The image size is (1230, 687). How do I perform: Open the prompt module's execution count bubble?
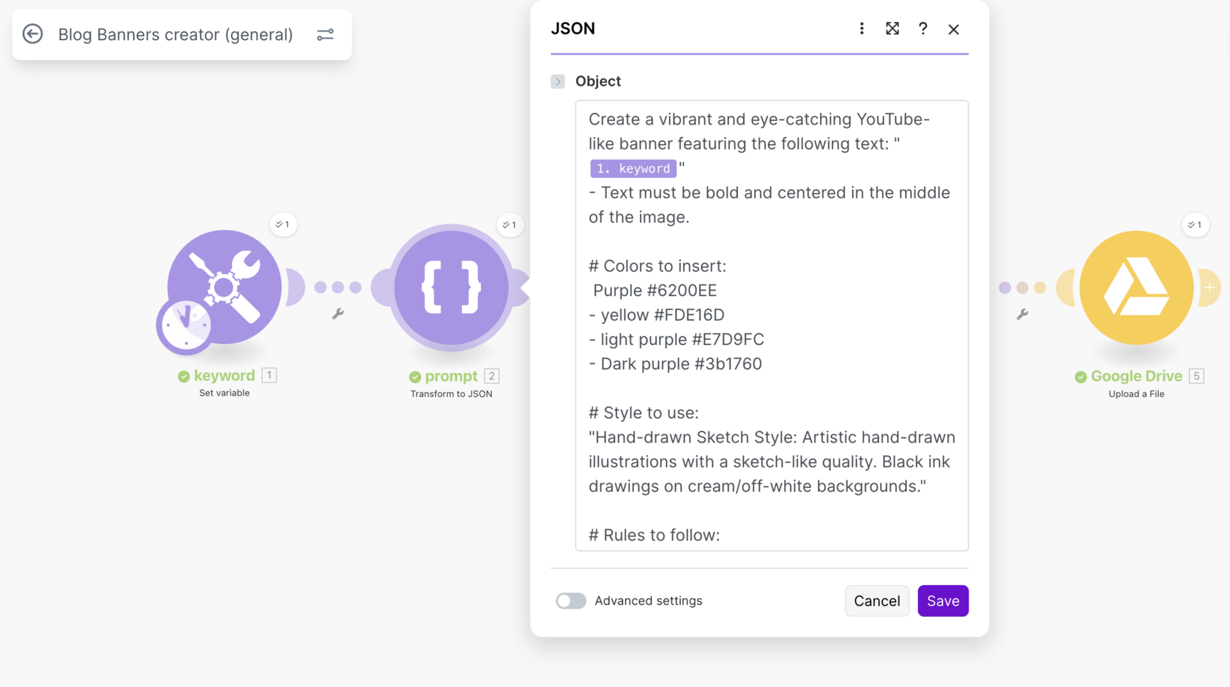coord(510,225)
